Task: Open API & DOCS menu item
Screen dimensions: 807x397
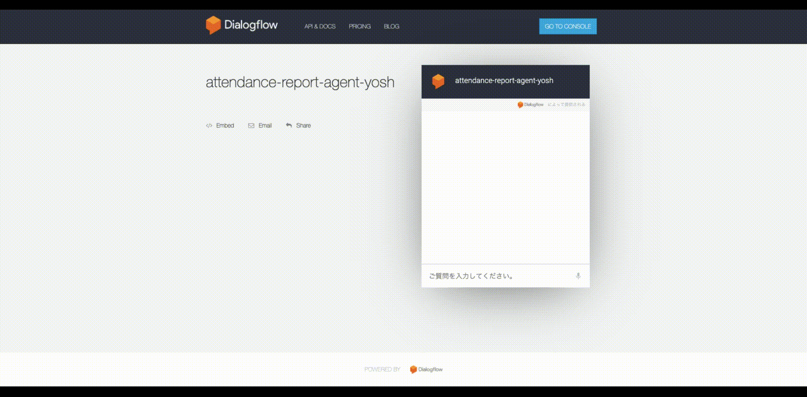Action: click(x=320, y=26)
